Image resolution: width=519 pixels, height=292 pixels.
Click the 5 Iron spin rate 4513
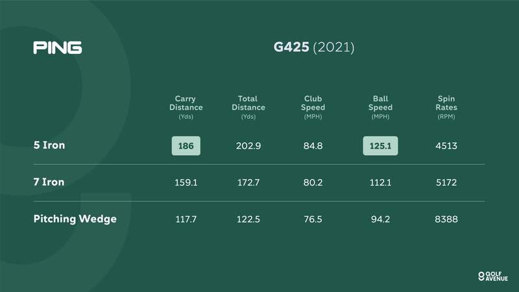pyautogui.click(x=446, y=146)
